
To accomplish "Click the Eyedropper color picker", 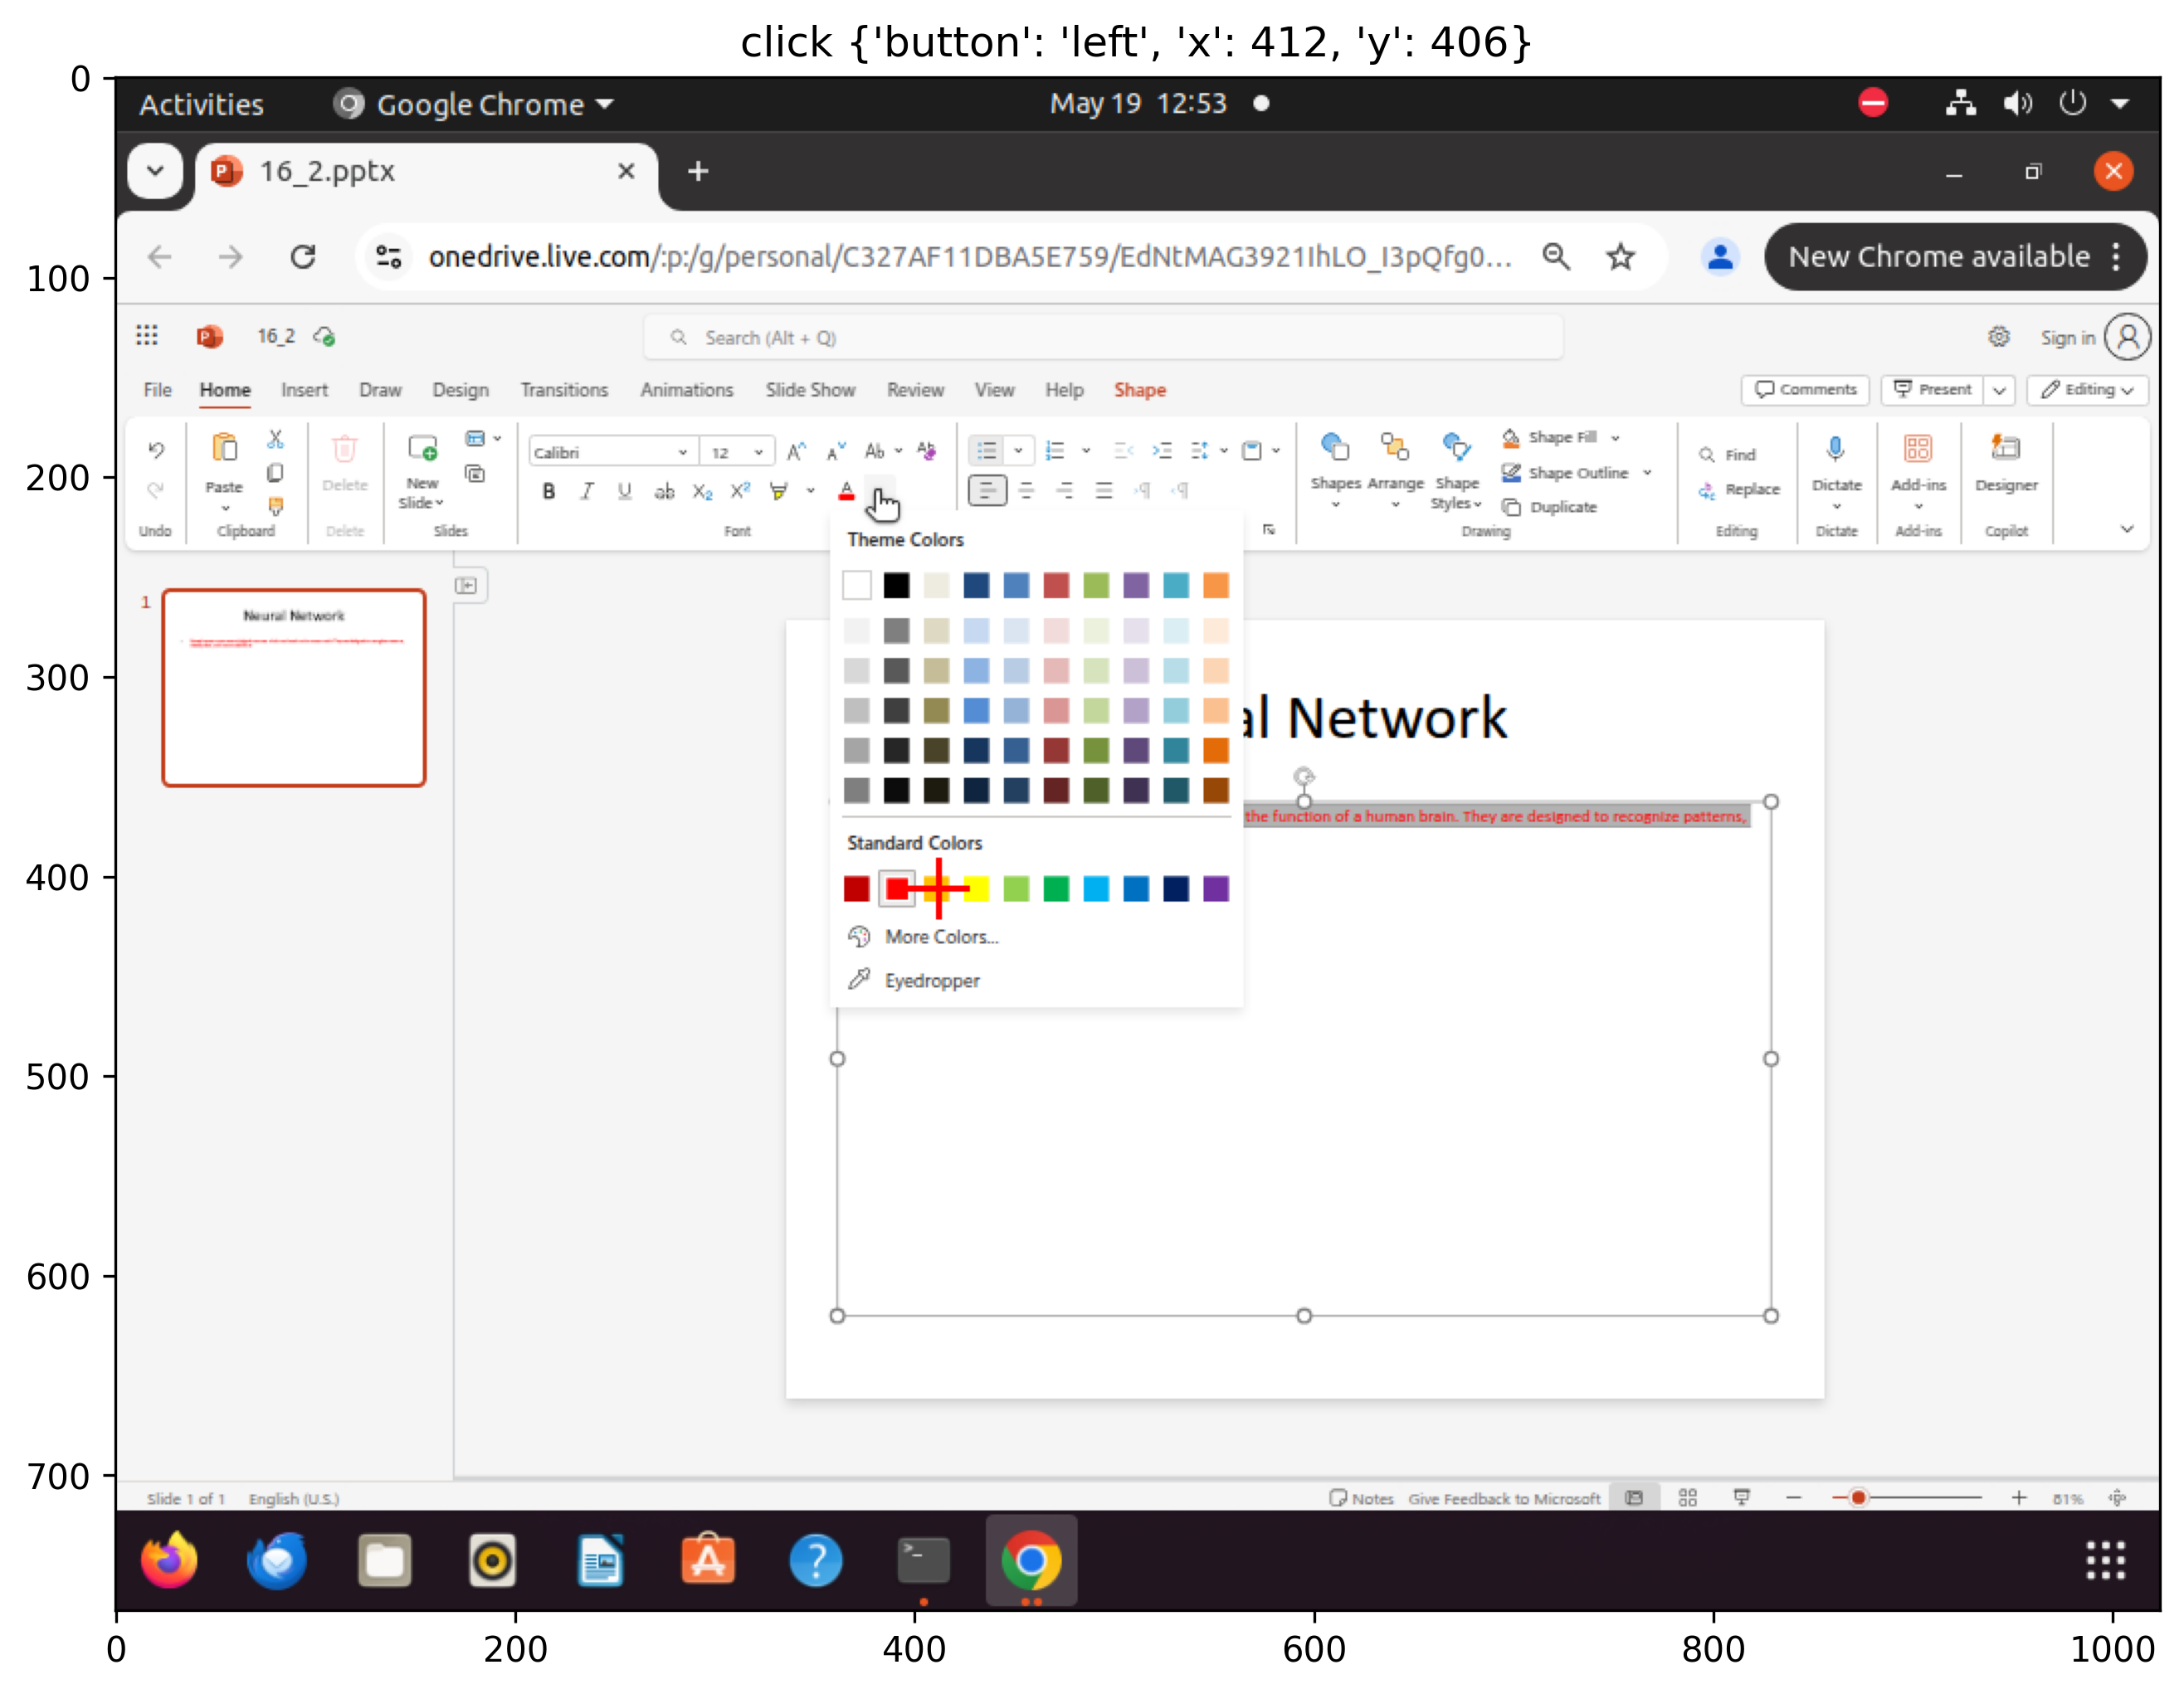I will coord(930,980).
